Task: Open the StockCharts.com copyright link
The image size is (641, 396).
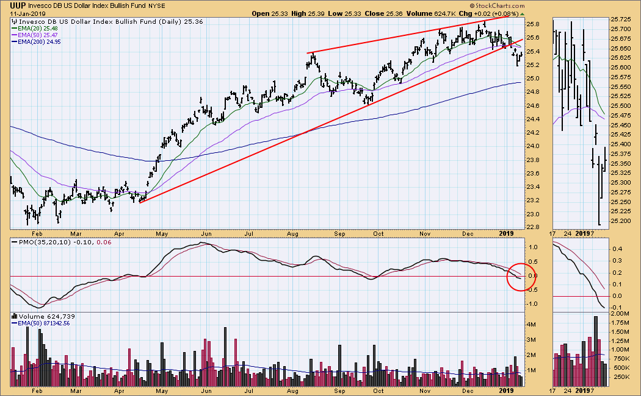Action: [x=497, y=5]
